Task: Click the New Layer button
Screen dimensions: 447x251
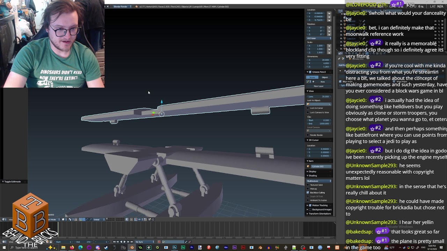Action: point(319,86)
